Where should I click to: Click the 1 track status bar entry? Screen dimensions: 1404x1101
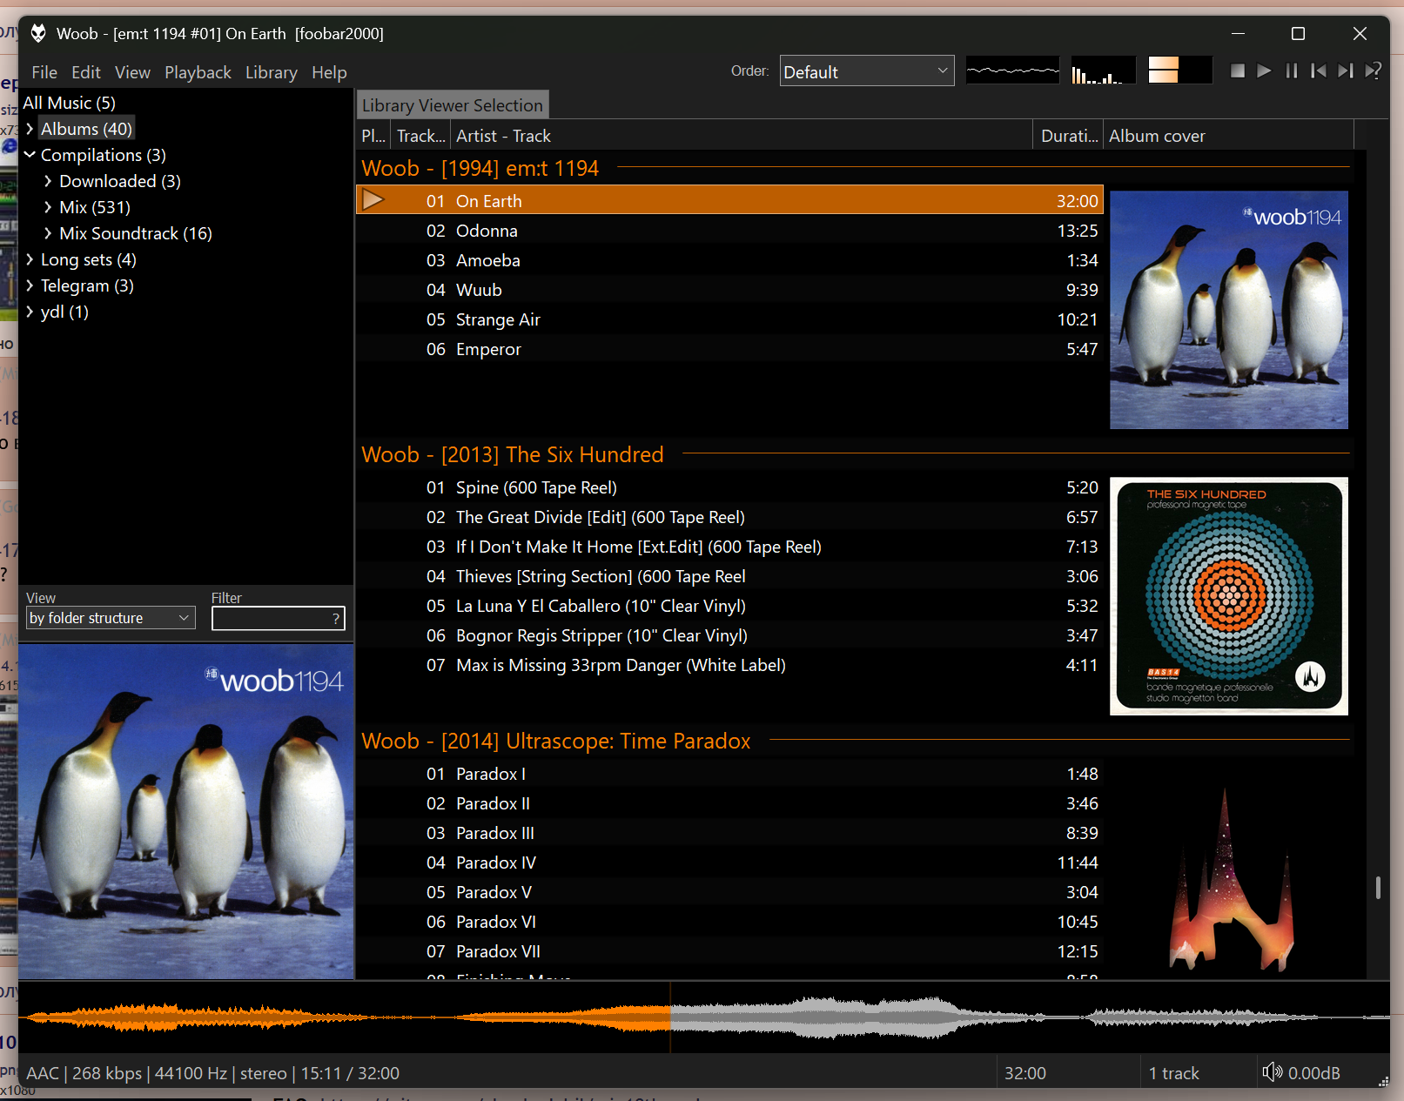click(1173, 1073)
